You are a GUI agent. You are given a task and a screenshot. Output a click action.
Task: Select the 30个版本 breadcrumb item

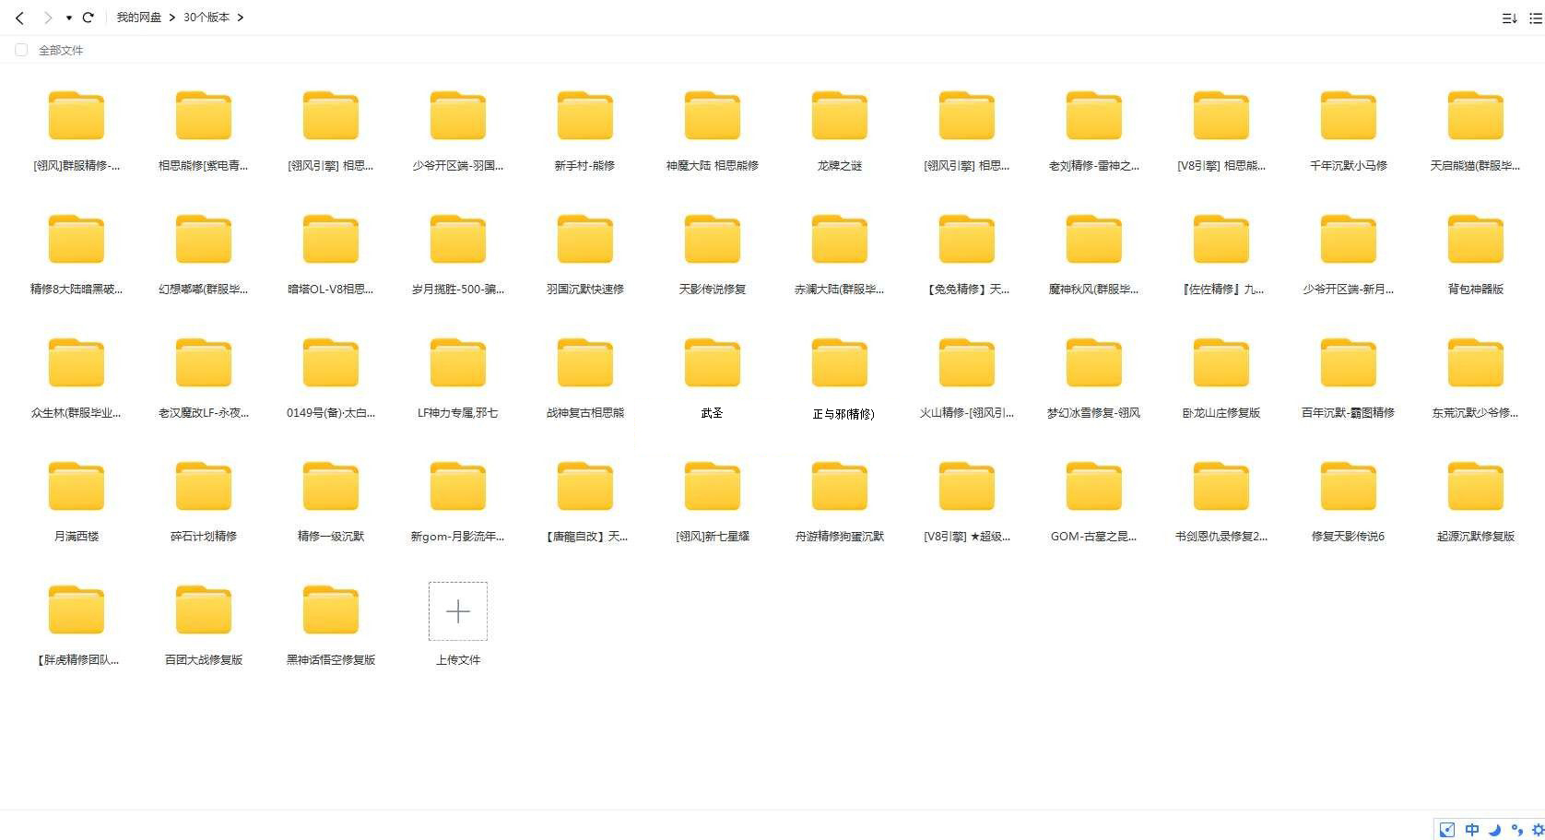pyautogui.click(x=206, y=18)
